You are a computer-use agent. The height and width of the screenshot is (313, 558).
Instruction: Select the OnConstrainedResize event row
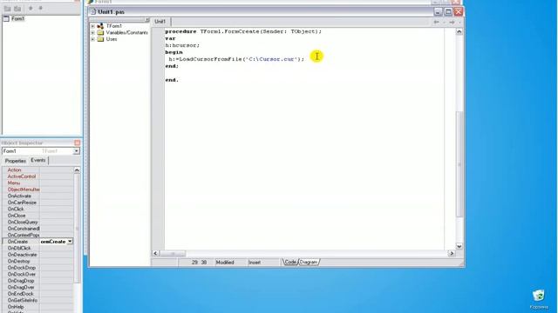coord(38,229)
